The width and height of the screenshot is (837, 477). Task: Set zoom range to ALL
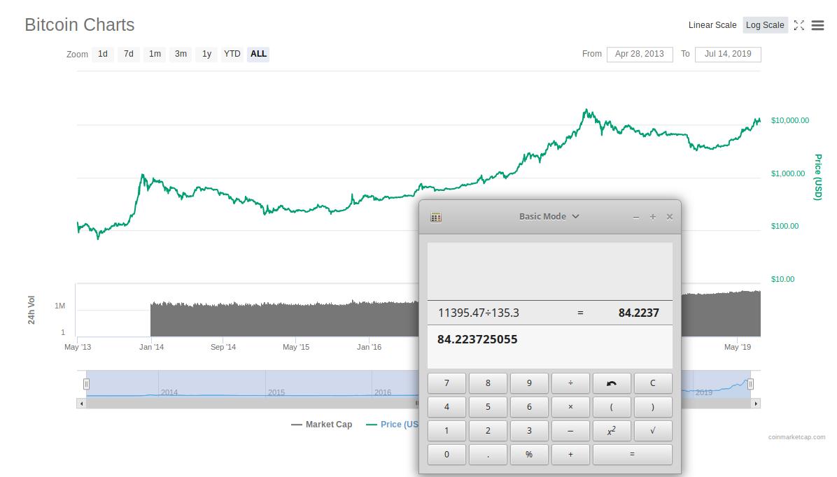[x=258, y=54]
